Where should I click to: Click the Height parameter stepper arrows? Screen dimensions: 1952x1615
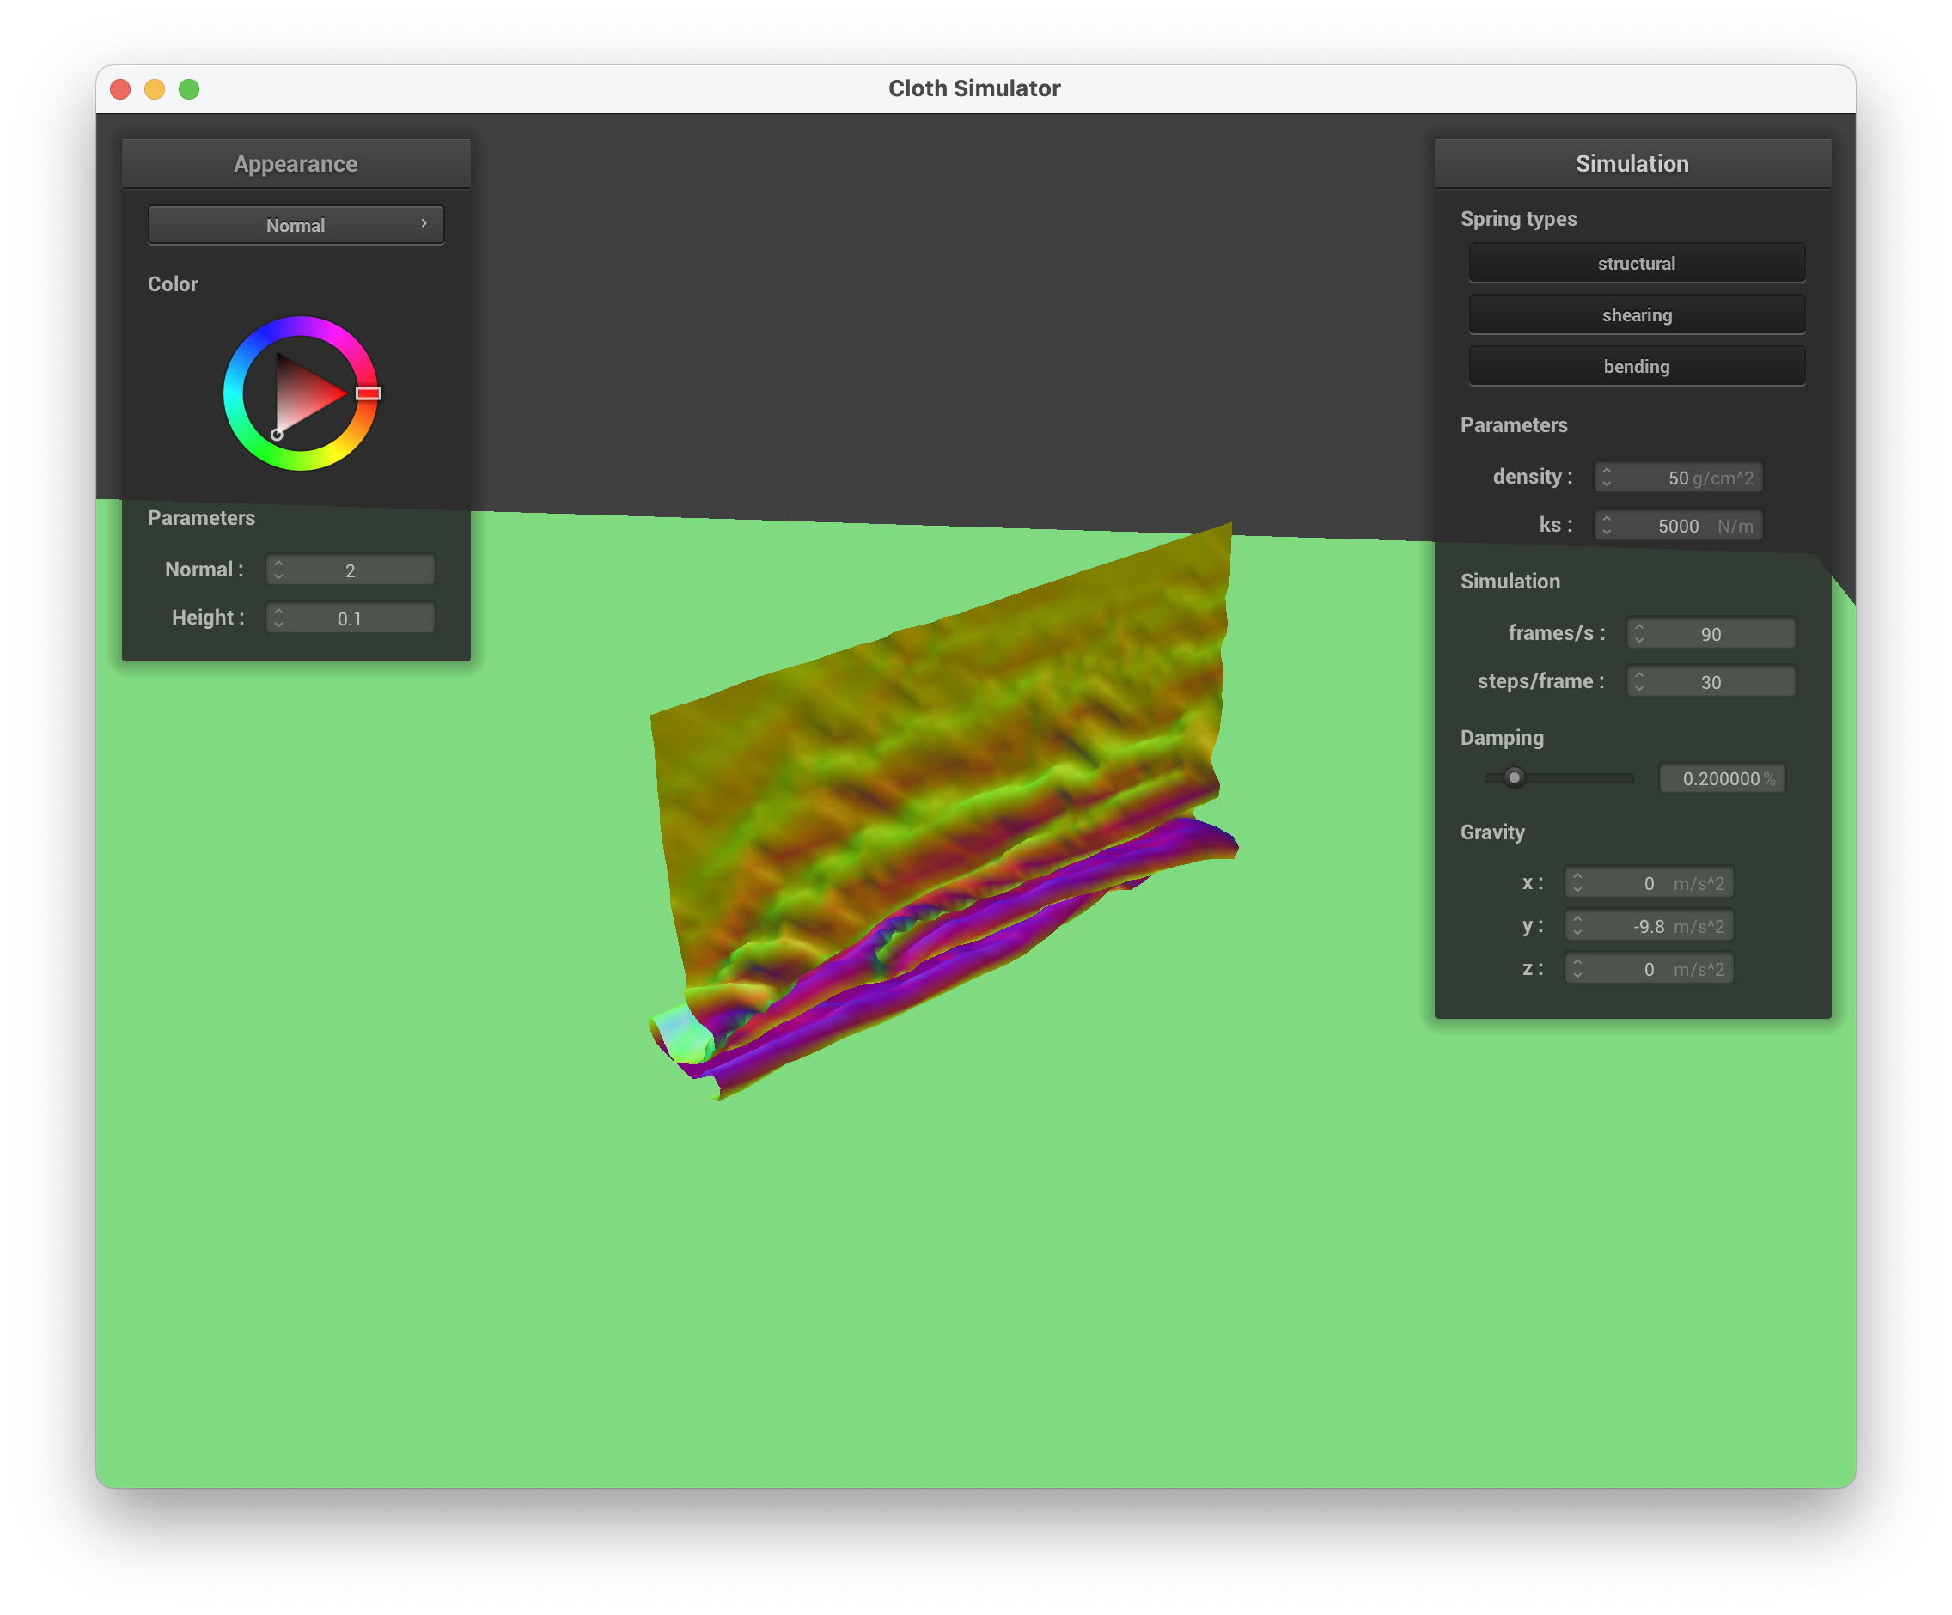279,618
